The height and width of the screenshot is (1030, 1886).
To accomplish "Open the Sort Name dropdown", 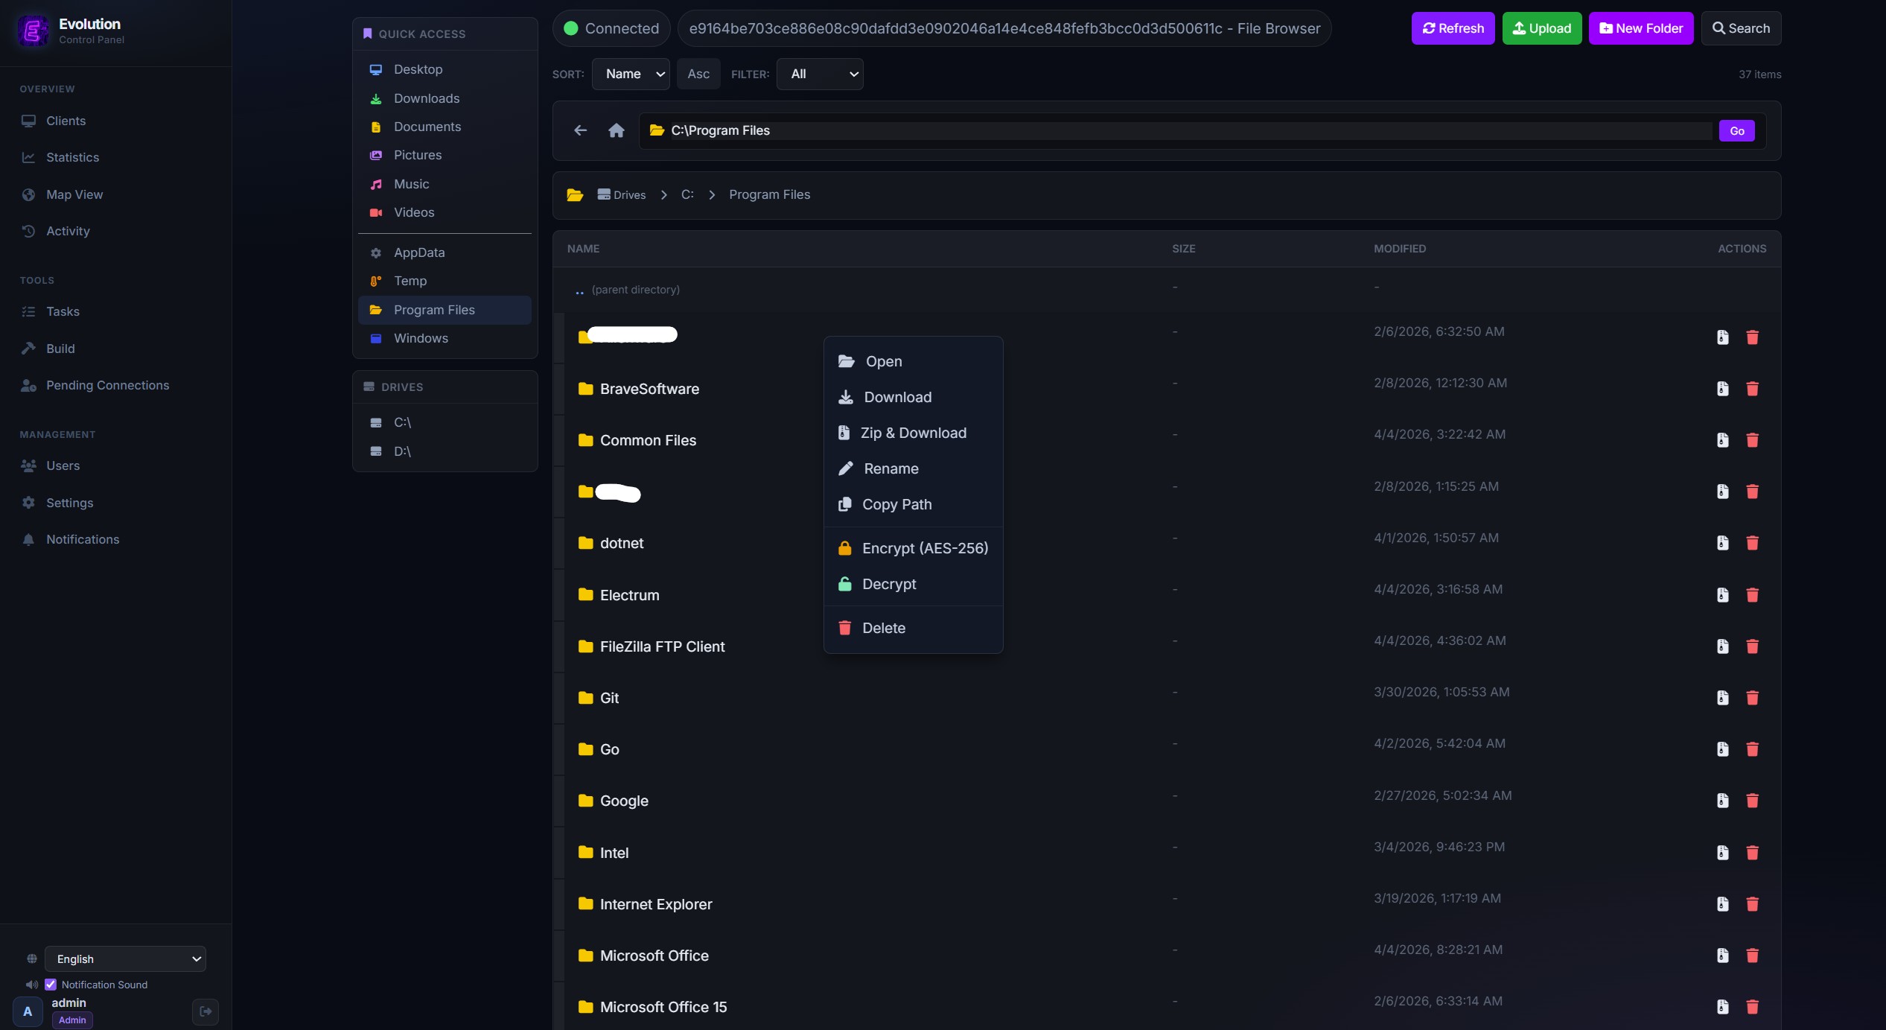I will point(631,74).
